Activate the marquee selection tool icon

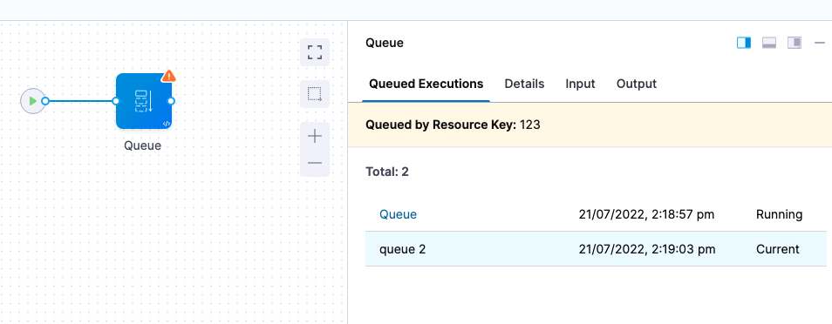click(315, 94)
